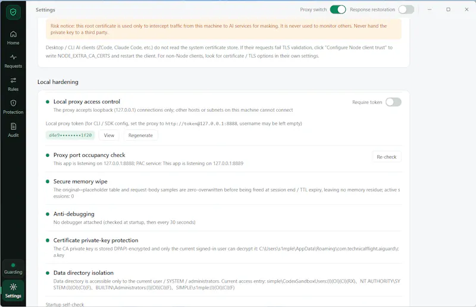Click the orange Risk notice banner text
This screenshot has height=307, width=476.
(x=218, y=29)
